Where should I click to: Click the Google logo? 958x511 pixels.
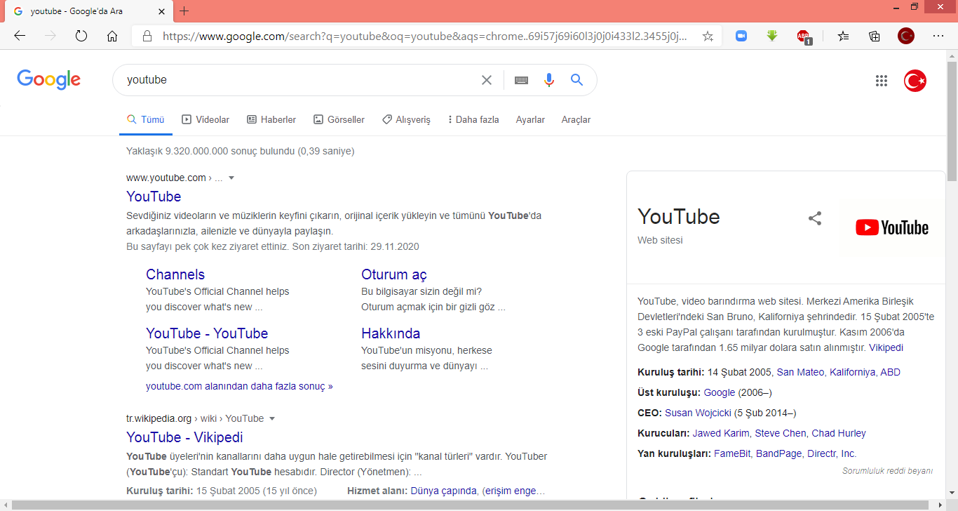click(49, 79)
